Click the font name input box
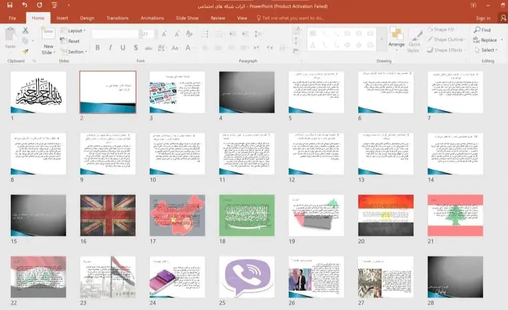Screen dimensions: 508x310 click(115, 34)
